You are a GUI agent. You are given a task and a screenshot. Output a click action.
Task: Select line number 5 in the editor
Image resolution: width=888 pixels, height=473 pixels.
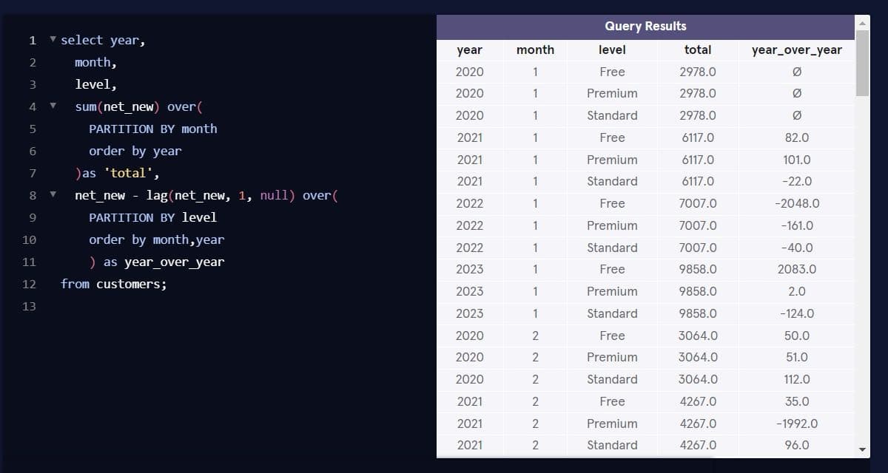33,129
